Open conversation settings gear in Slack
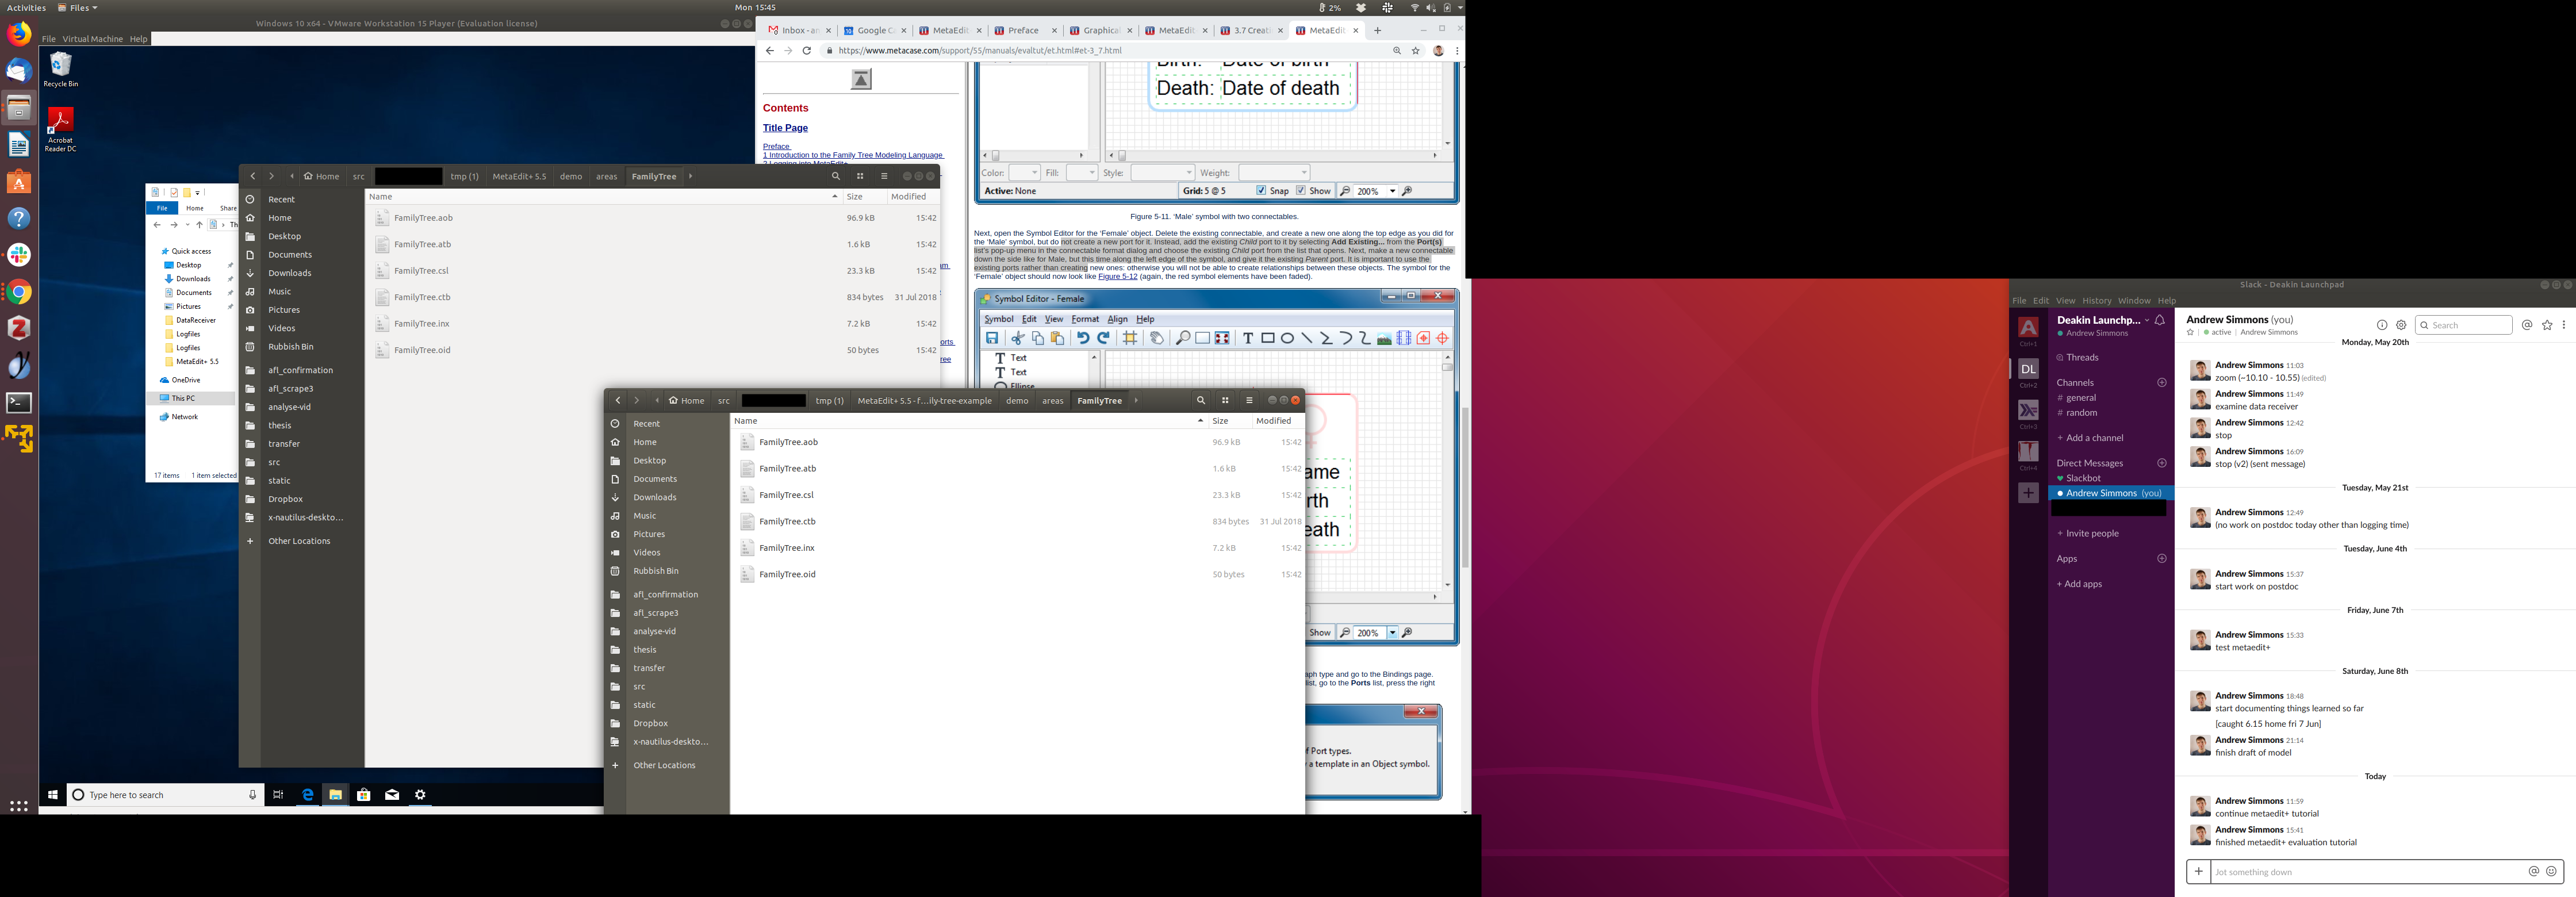2576x897 pixels. pyautogui.click(x=2401, y=325)
